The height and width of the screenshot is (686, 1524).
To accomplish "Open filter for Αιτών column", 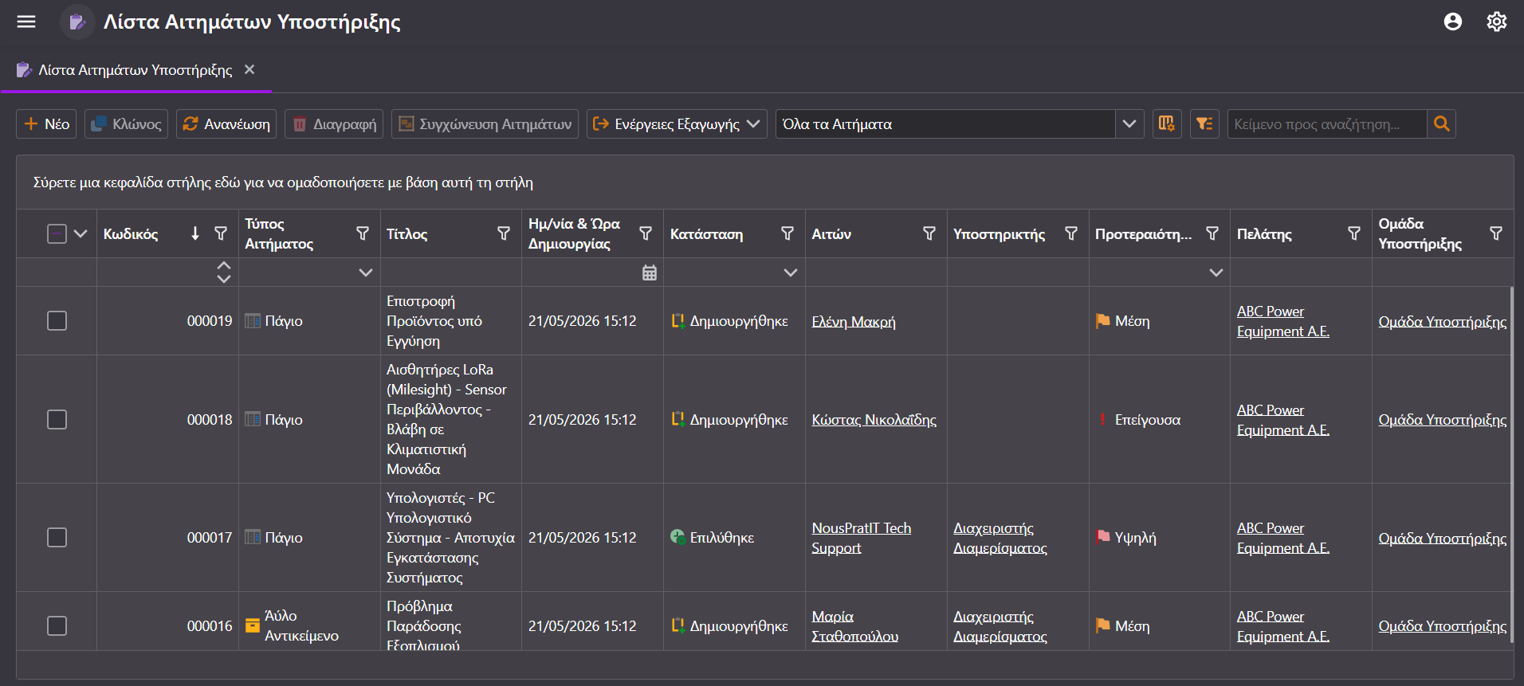I will coord(929,233).
